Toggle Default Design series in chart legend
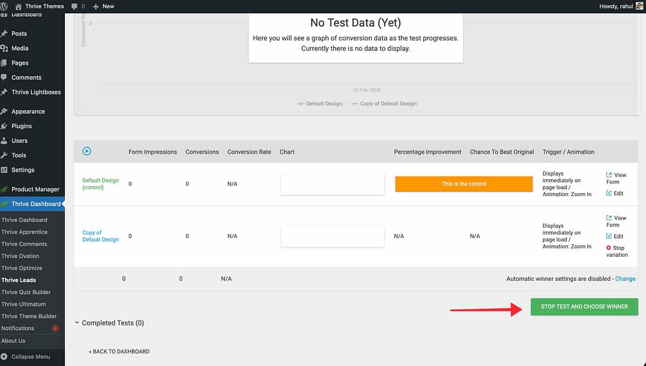This screenshot has width=646, height=366. click(319, 103)
